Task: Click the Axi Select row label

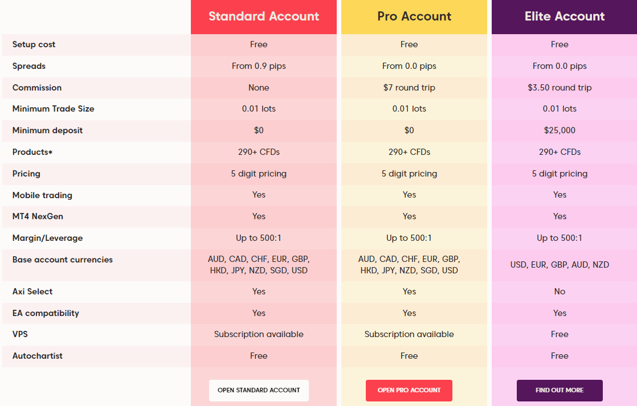Action: coord(32,292)
